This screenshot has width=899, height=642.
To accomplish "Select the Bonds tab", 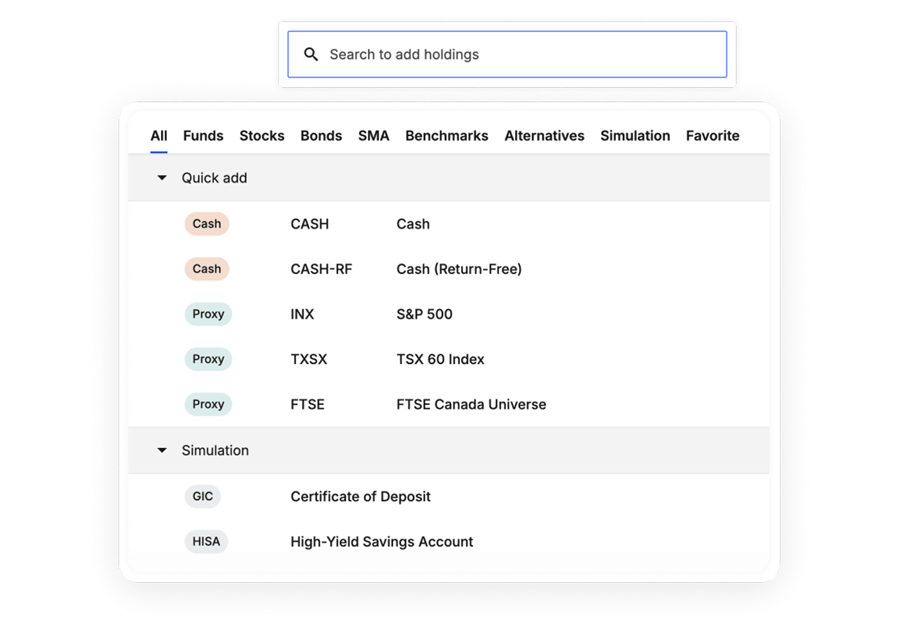I will (321, 136).
